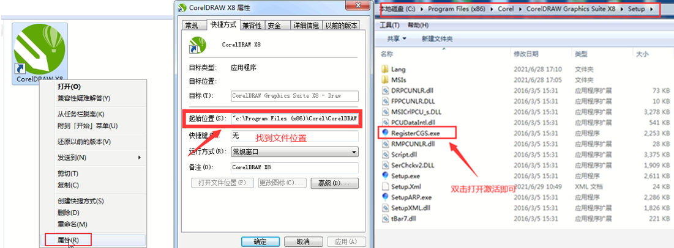Open the MSIs folder icon
This screenshot has width=674, height=248.
click(384, 79)
